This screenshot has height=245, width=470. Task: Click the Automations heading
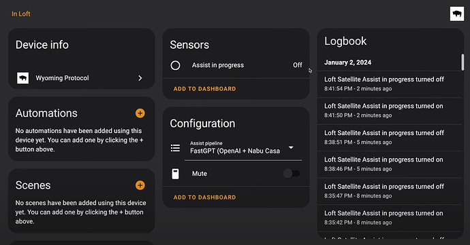[46, 113]
